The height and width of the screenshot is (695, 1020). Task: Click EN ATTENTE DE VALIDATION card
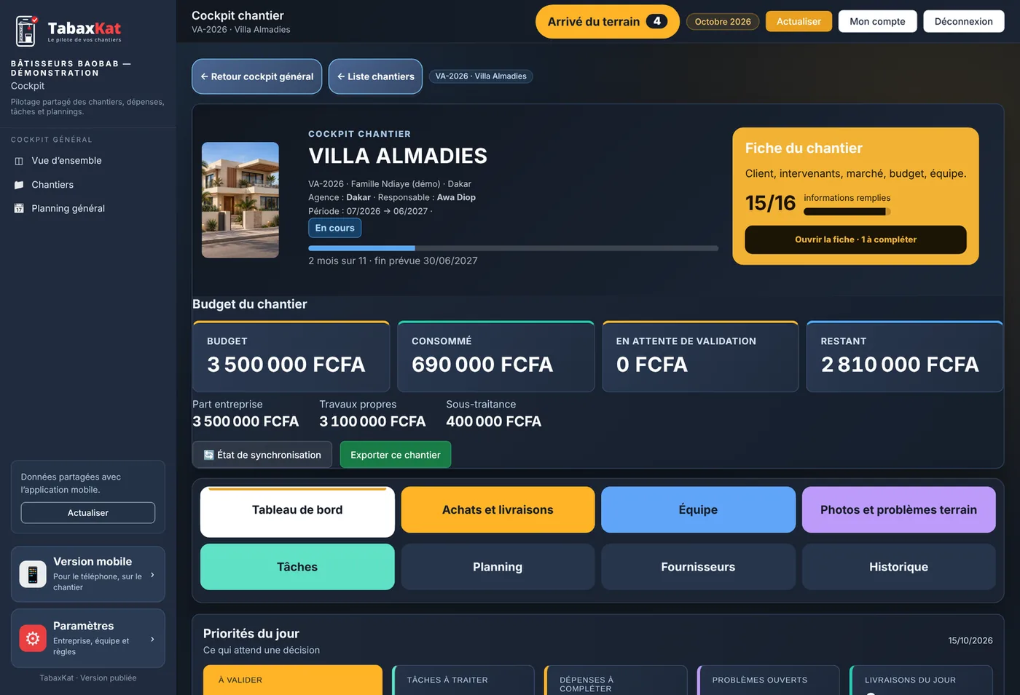coord(700,357)
